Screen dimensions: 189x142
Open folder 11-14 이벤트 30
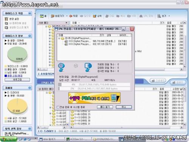point(81,121)
